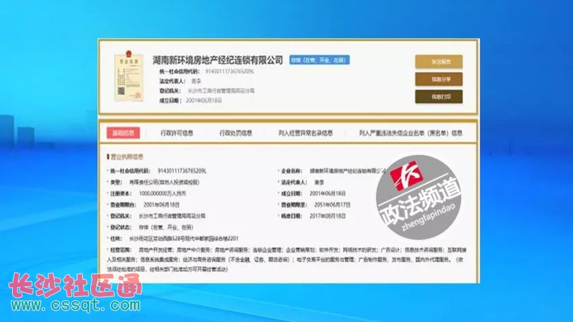Click 登记状态 value 存续（在营、开业、在册）
Image resolution: width=573 pixels, height=322 pixels.
coord(166,228)
